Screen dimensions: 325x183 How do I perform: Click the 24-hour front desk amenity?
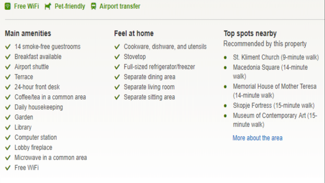[x=37, y=87]
